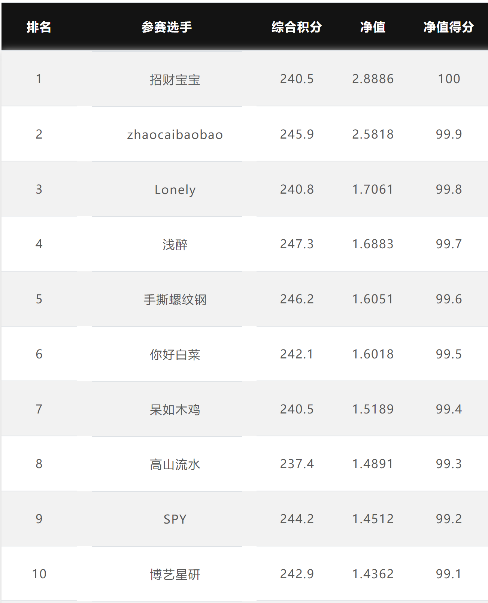Click the 综合积分 column header

297,27
